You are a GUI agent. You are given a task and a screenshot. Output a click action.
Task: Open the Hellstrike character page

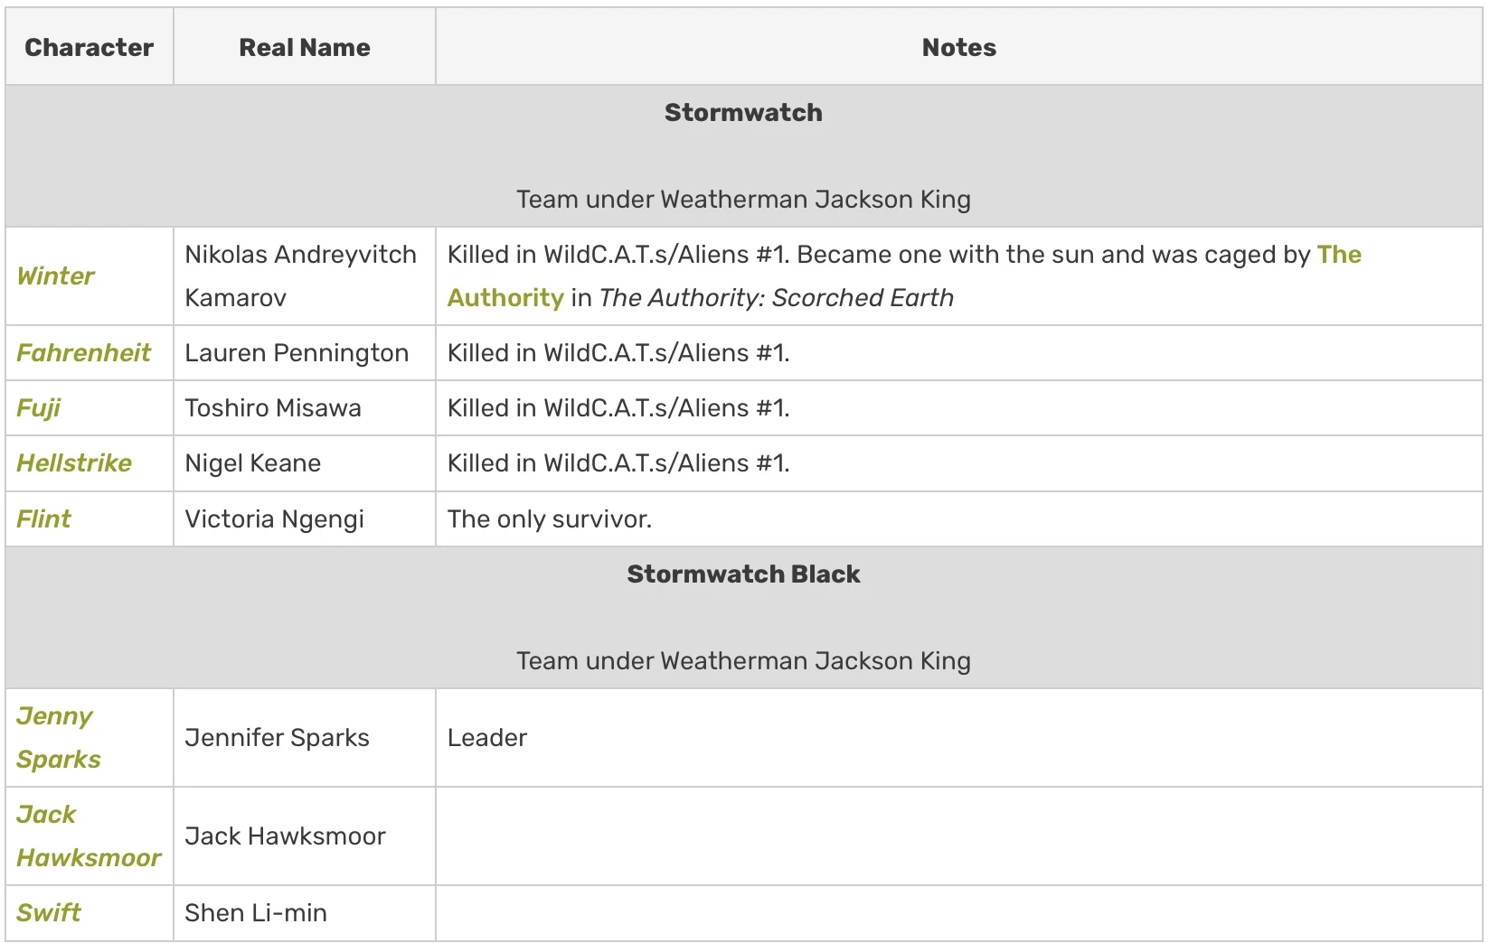tap(74, 463)
